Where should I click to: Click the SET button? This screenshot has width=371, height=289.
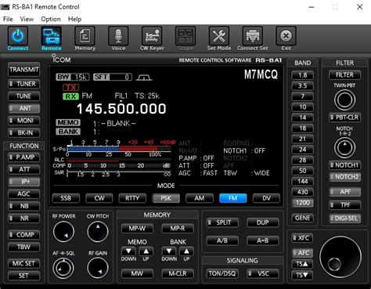[23, 276]
